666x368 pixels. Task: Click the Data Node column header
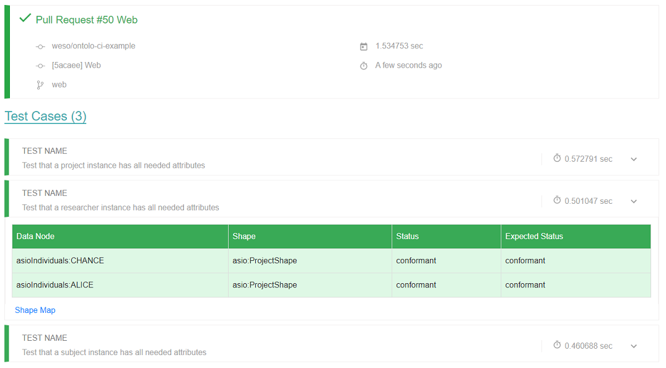click(120, 236)
